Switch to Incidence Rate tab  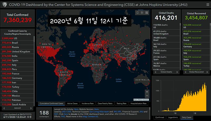point(88,103)
